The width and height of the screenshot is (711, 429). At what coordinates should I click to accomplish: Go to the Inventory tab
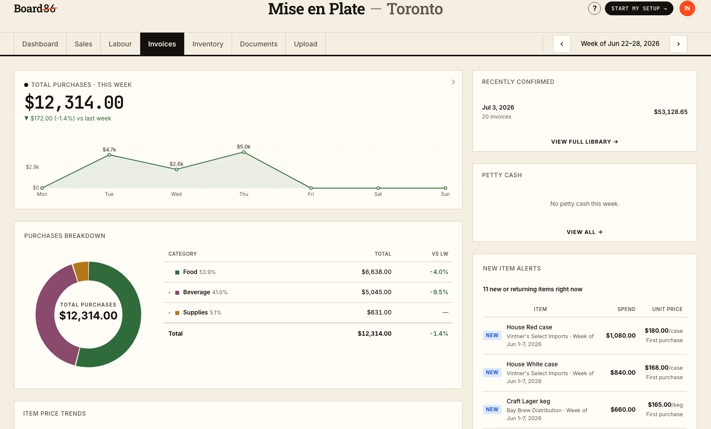pos(208,44)
